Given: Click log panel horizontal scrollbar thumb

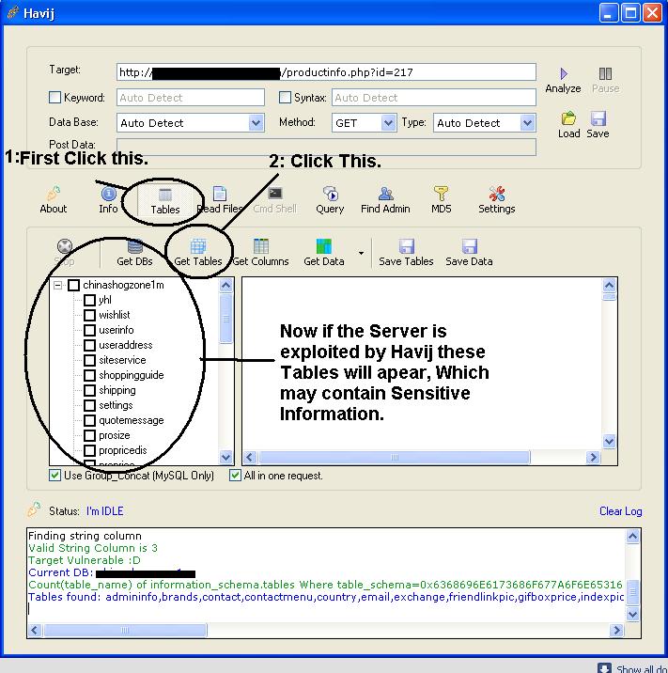Looking at the screenshot, I should (125, 630).
